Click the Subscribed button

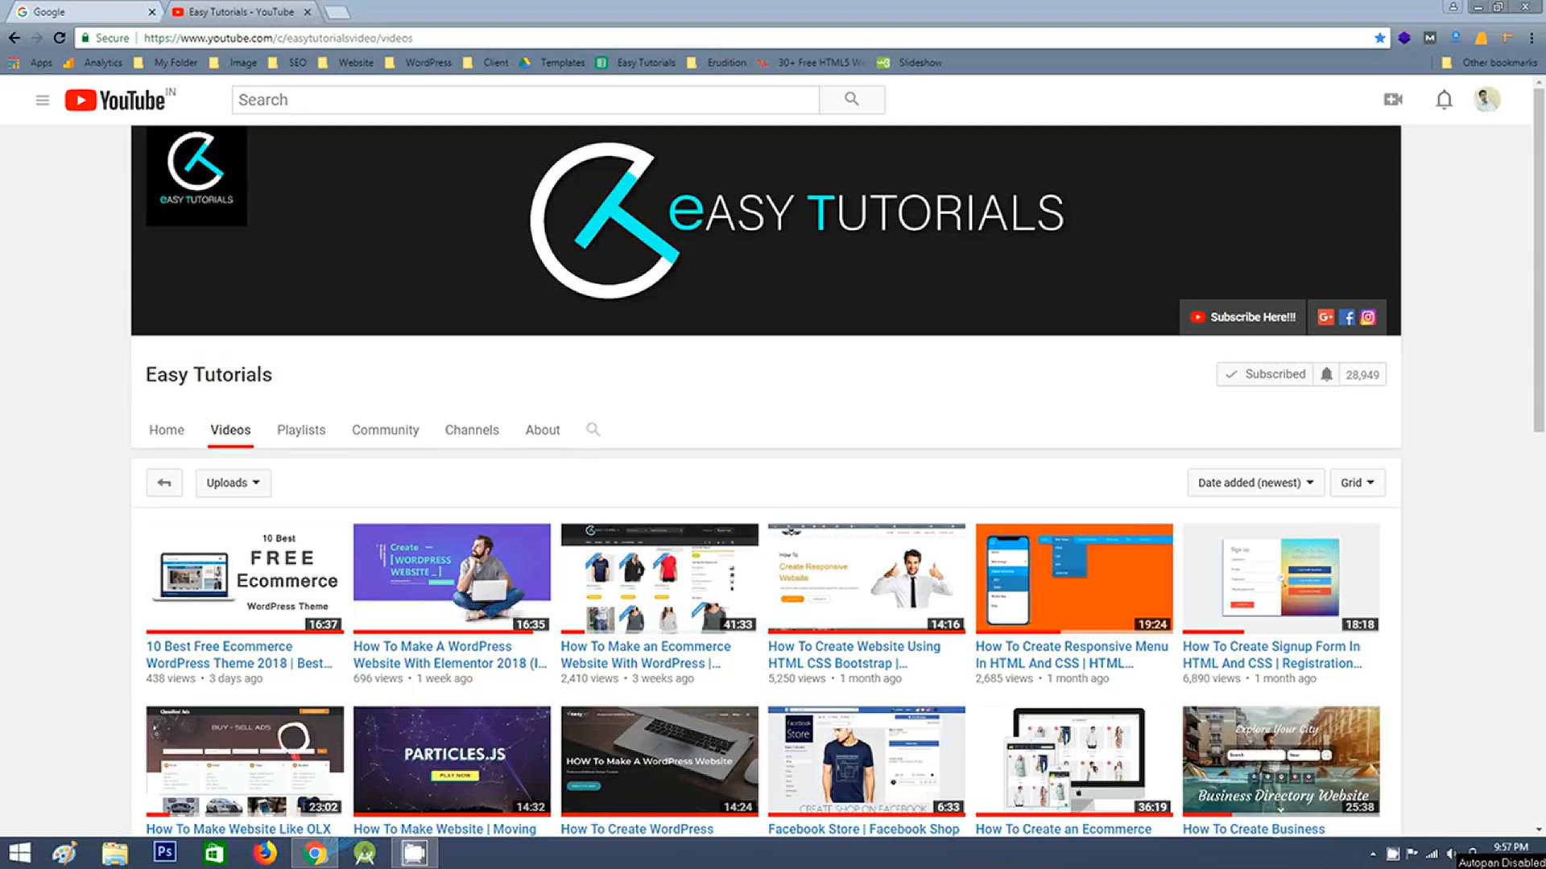pyautogui.click(x=1265, y=374)
